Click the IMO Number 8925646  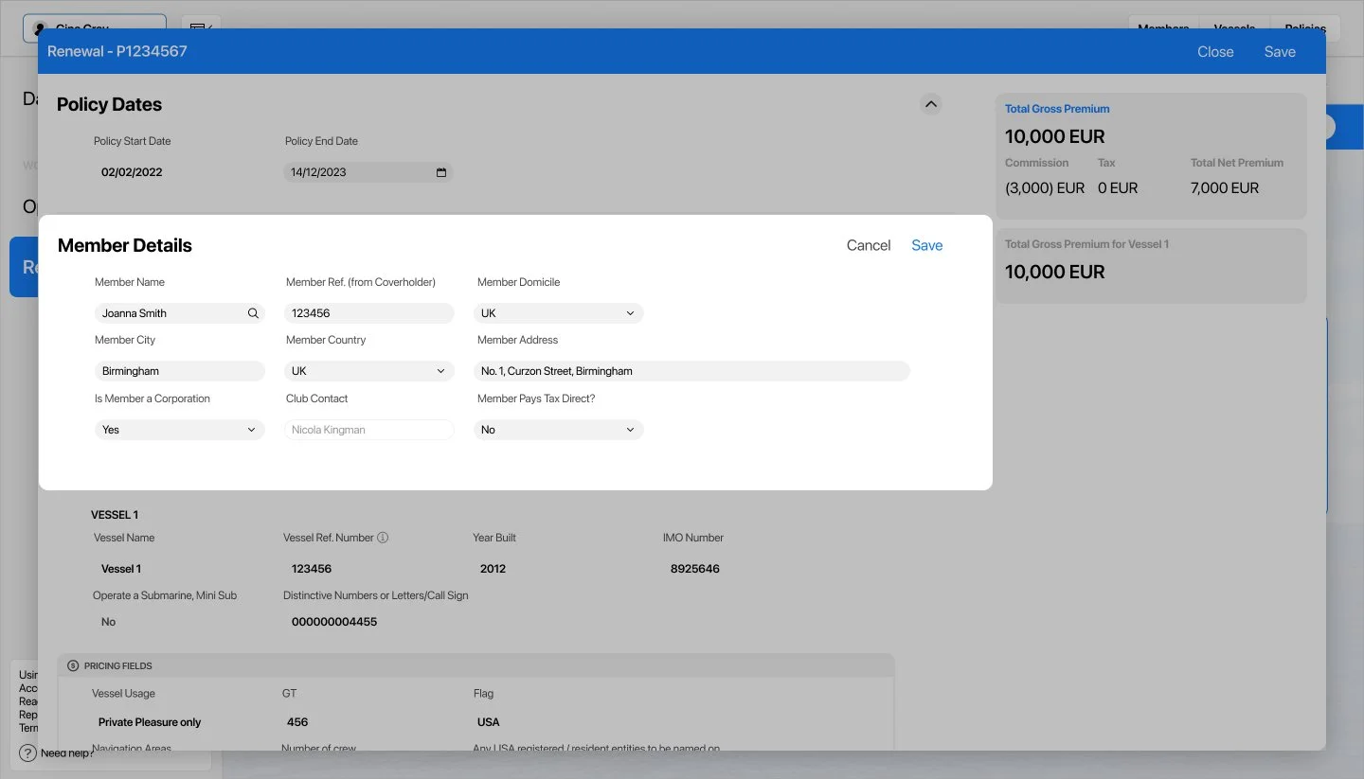pyautogui.click(x=695, y=569)
